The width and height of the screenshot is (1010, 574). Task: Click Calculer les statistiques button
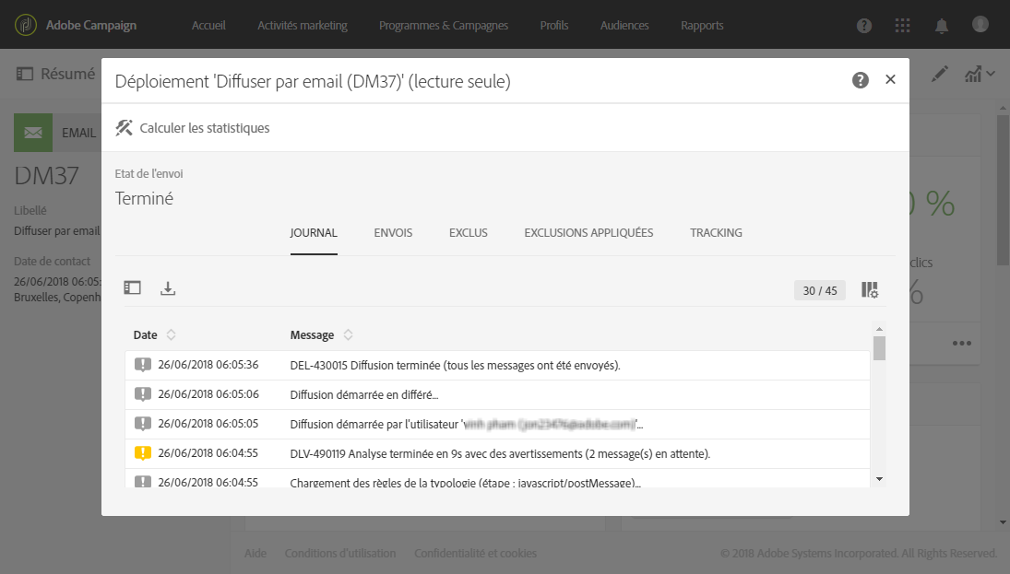pyautogui.click(x=193, y=128)
